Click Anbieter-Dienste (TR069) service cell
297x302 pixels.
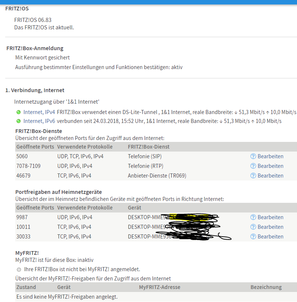(157, 175)
